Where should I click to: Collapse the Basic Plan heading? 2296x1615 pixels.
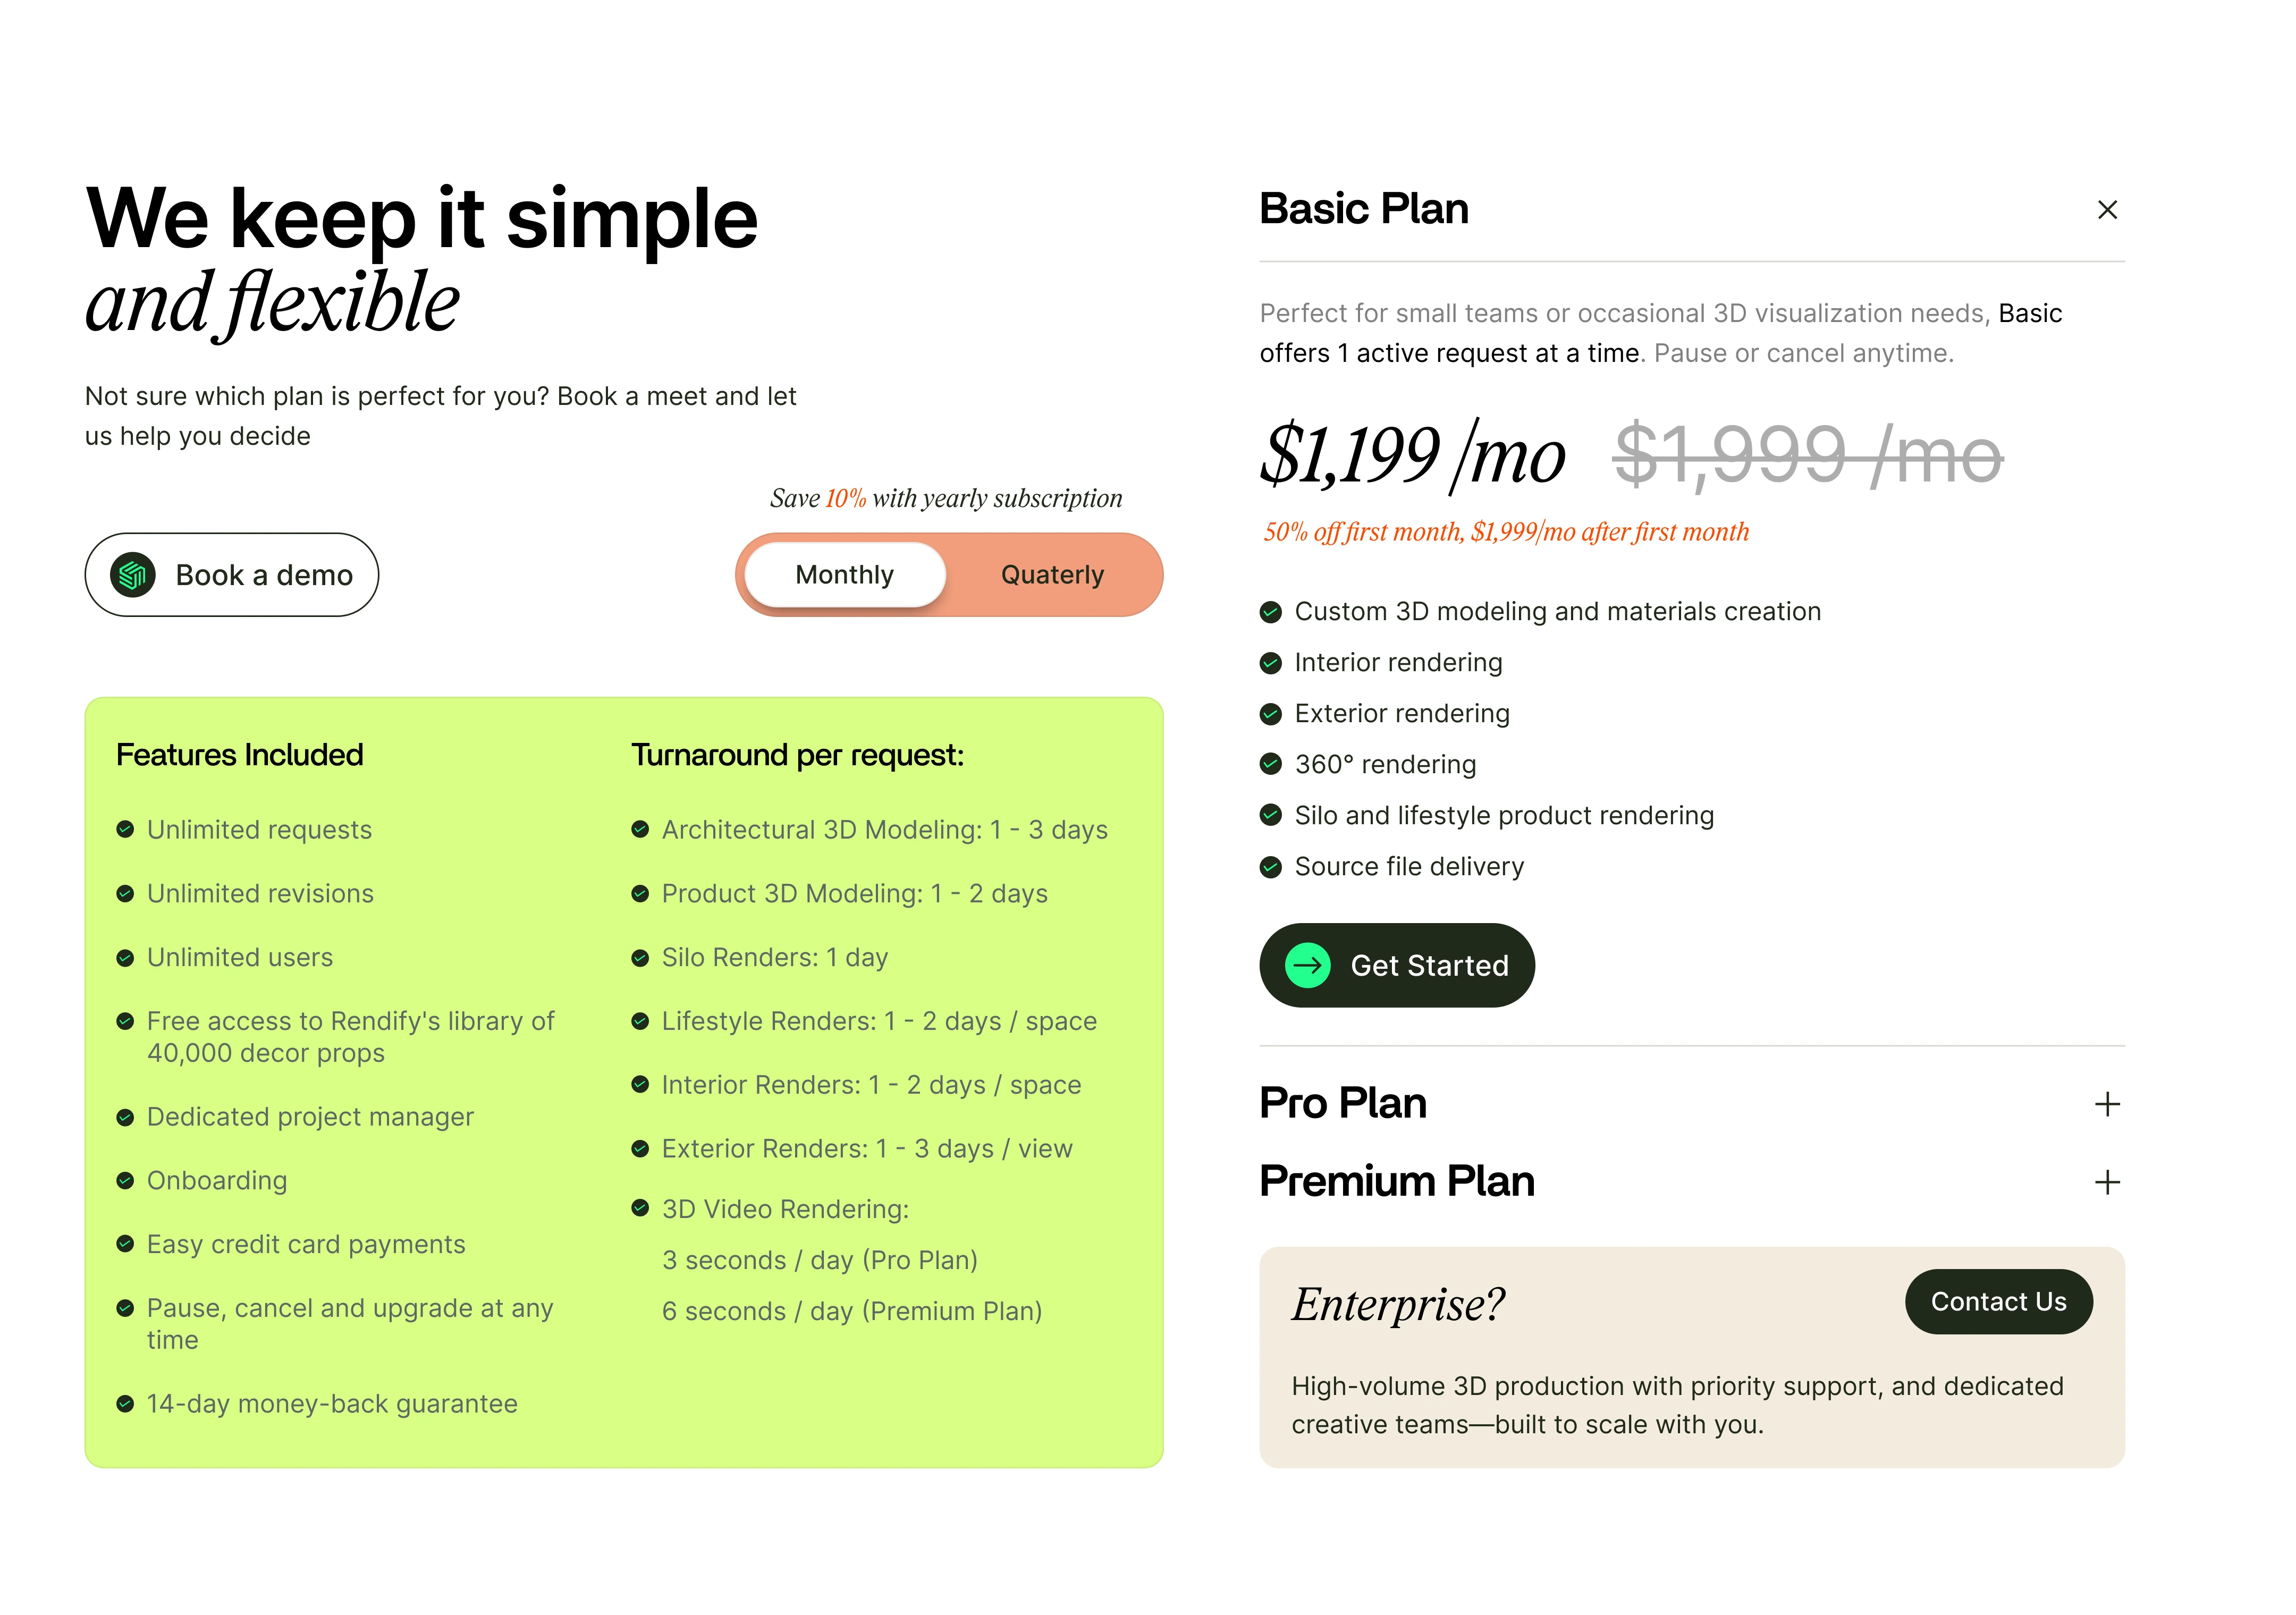click(1364, 209)
